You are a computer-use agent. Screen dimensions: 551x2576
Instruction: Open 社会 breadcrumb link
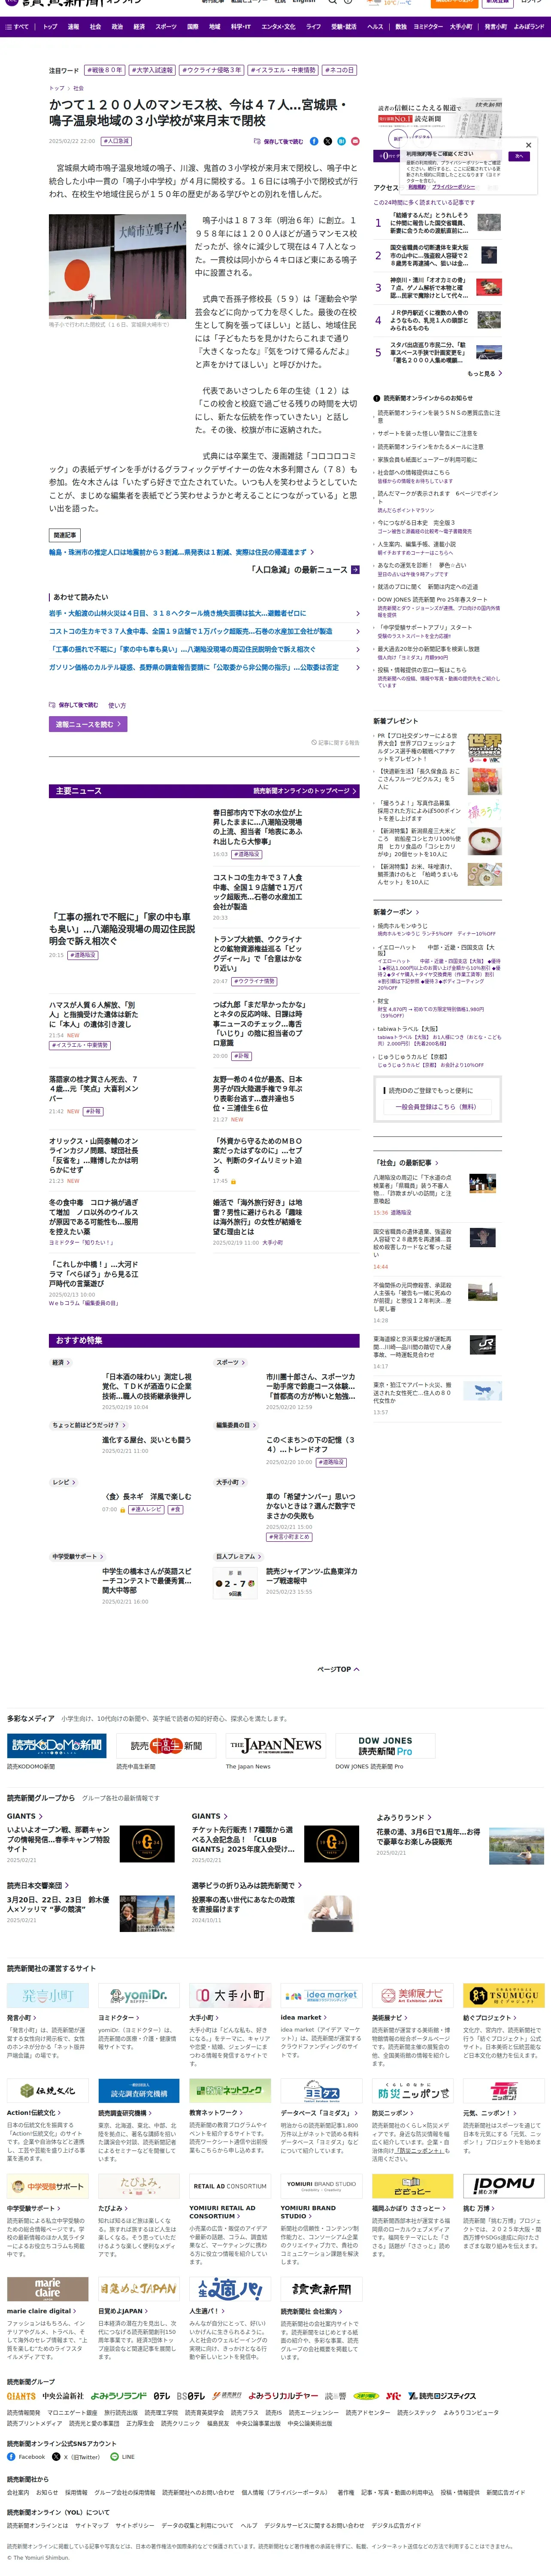(78, 88)
